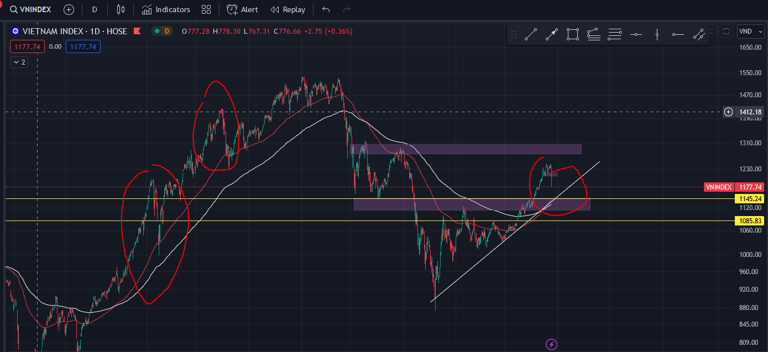Click the blue 1177.74 buy price box

coord(83,47)
